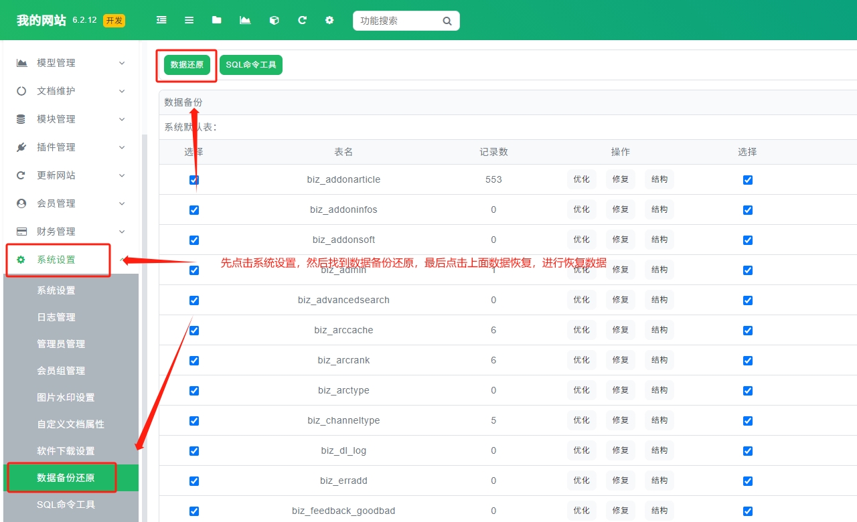Toggle right checkbox for biz_feedback_goodbad
This screenshot has width=857, height=522.
[748, 511]
